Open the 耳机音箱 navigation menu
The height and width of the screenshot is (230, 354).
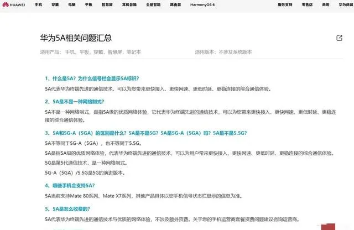coord(129,4)
